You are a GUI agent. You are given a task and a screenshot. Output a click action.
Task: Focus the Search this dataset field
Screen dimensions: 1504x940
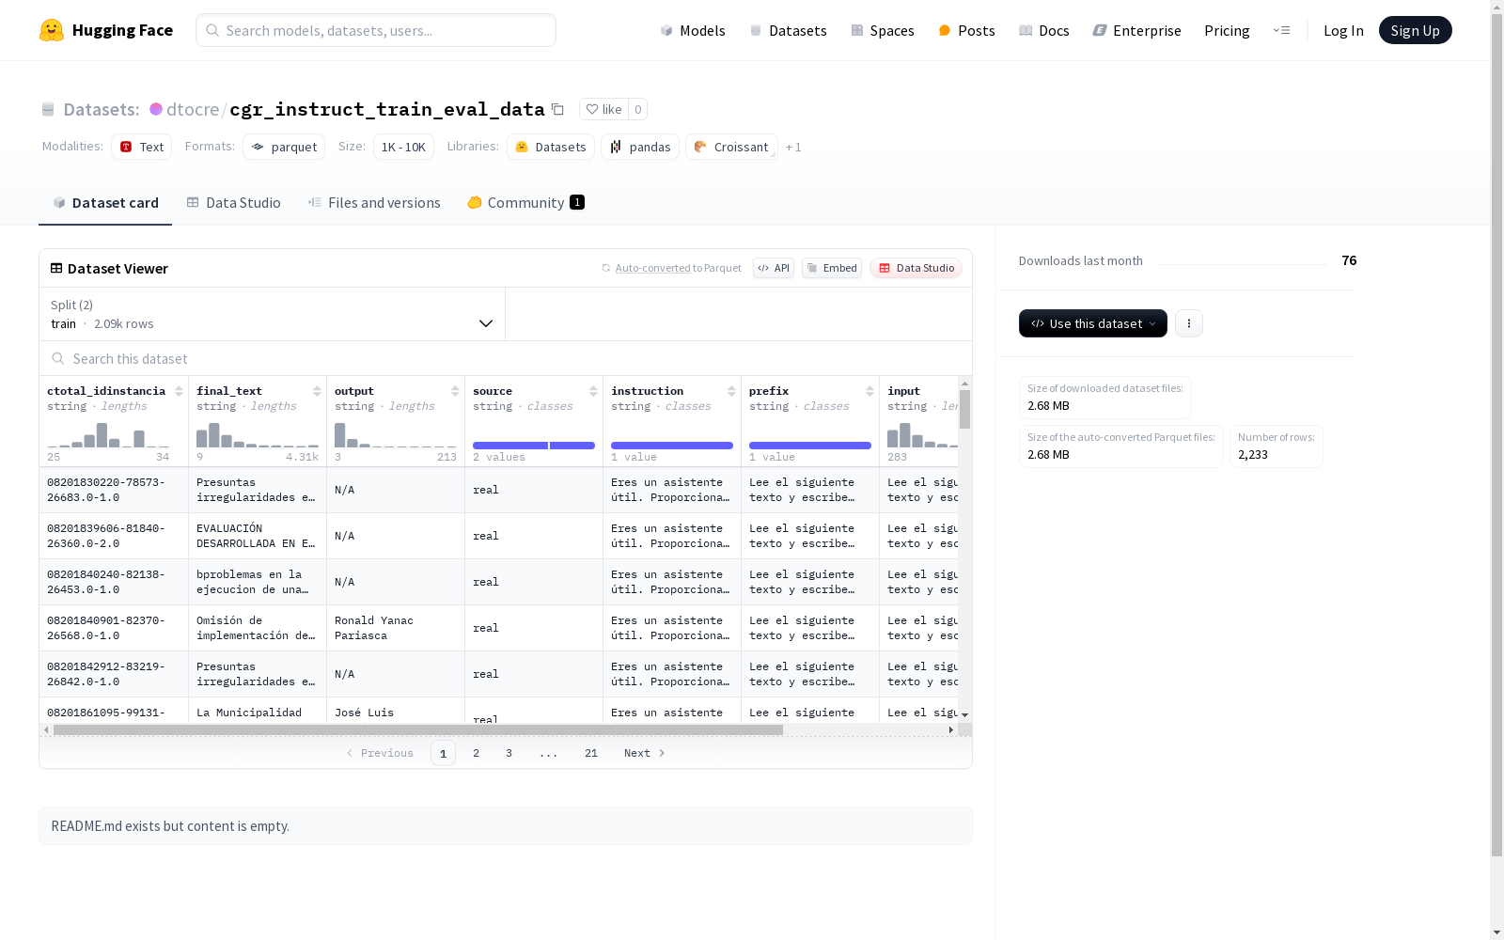coord(506,359)
